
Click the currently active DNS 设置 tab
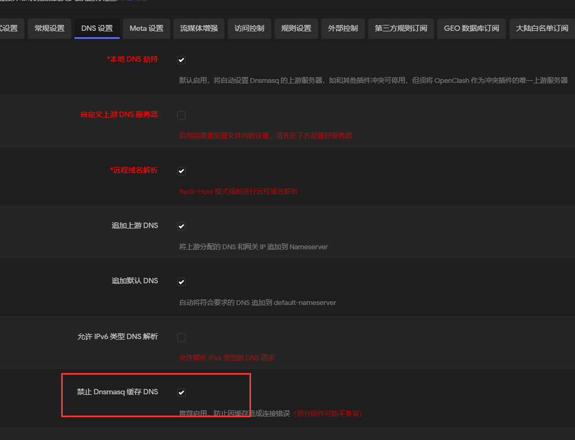pyautogui.click(x=97, y=28)
